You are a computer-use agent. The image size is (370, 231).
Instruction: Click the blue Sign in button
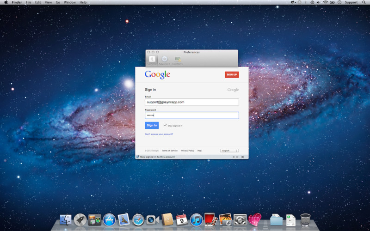[x=152, y=125]
